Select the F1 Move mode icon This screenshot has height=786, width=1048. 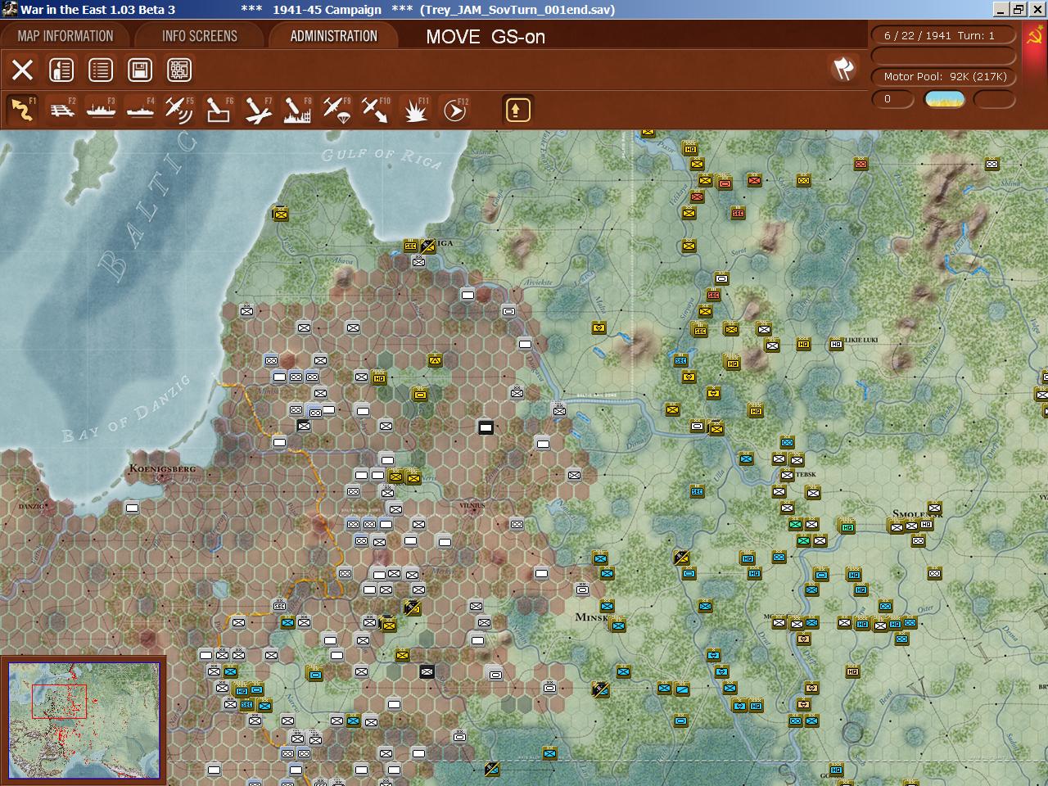(22, 110)
